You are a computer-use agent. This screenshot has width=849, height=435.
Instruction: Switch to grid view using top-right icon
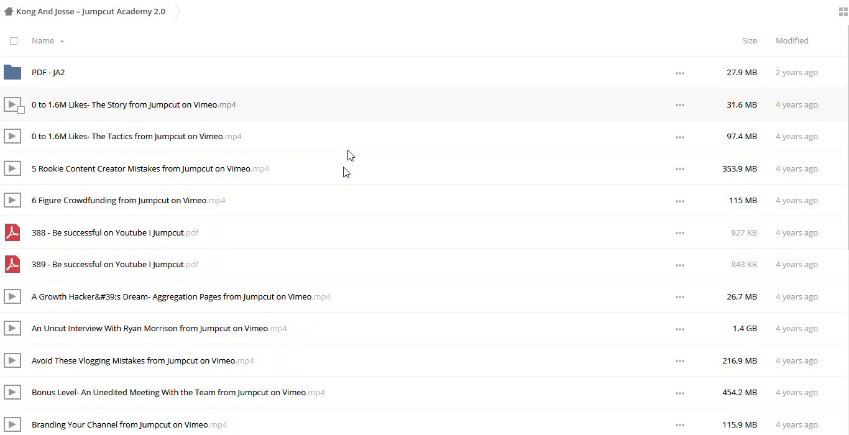[843, 12]
